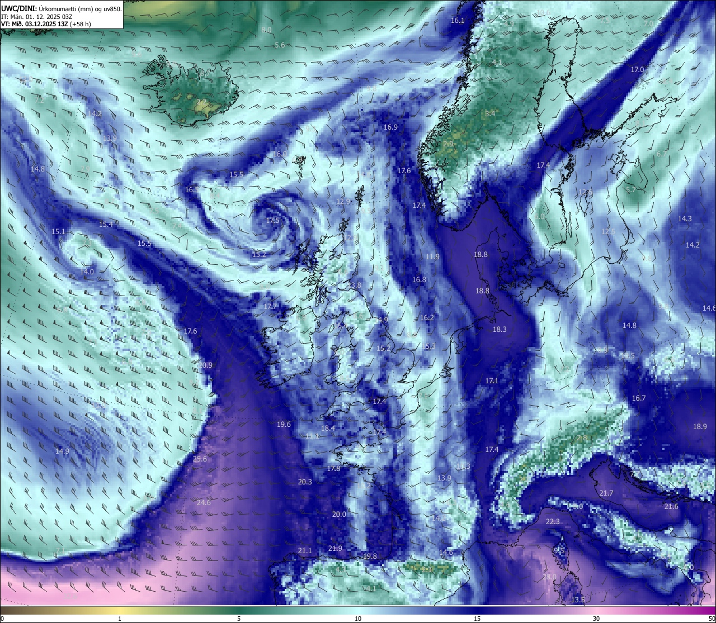
Task: Click the '17.0' value near northern Finland
Action: click(638, 70)
